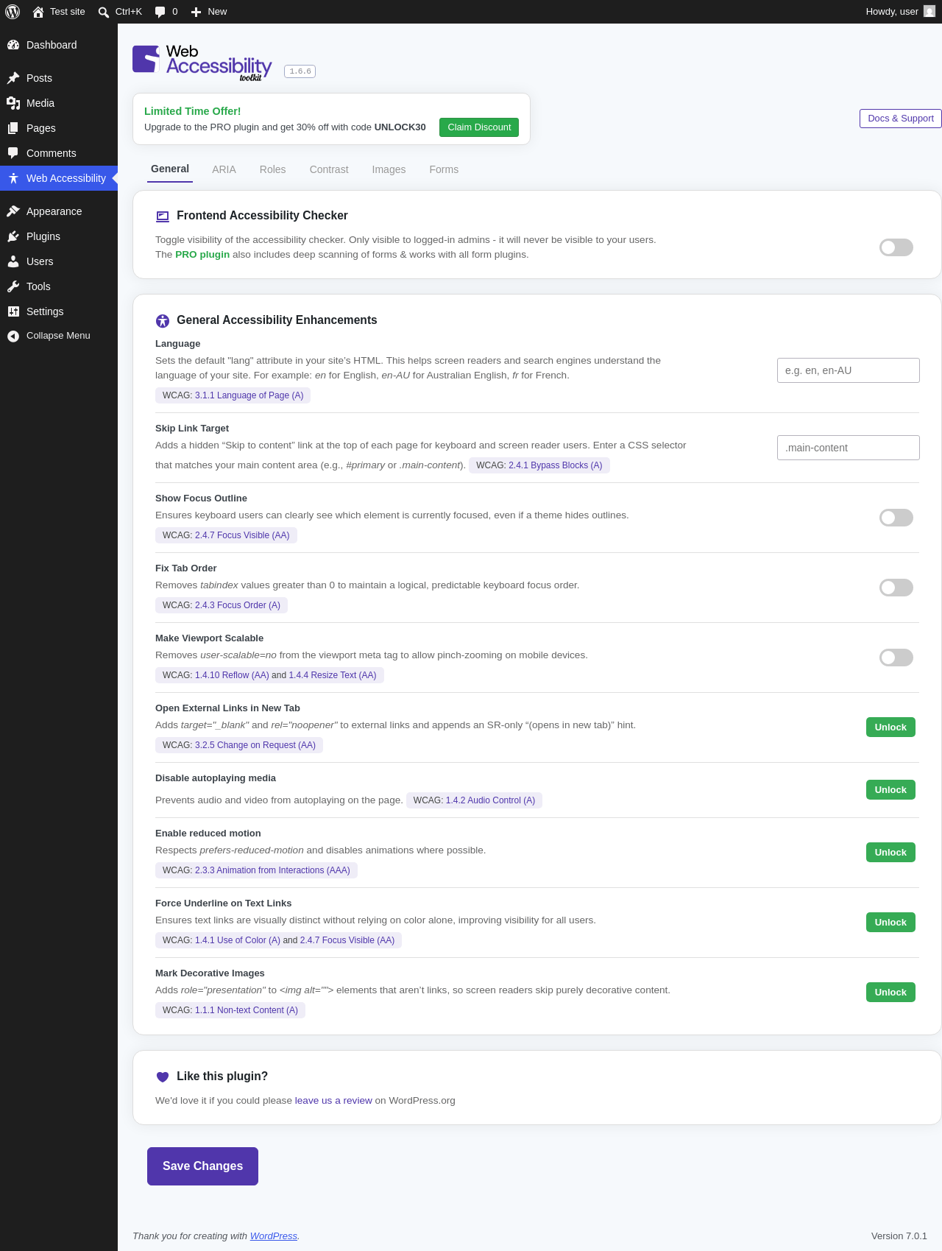The height and width of the screenshot is (1251, 942).
Task: Click the New plus icon
Action: 196,12
